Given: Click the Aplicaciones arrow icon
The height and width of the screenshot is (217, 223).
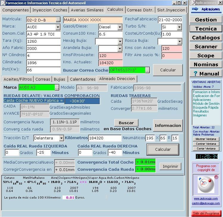Looking at the screenshot, I should click(195, 9).
